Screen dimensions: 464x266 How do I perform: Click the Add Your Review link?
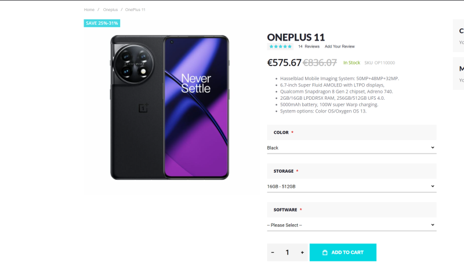(x=339, y=46)
